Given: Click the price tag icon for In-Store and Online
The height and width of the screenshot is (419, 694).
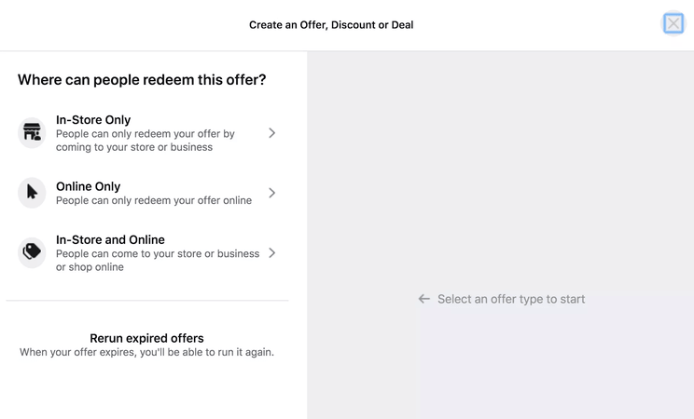Looking at the screenshot, I should 32,252.
